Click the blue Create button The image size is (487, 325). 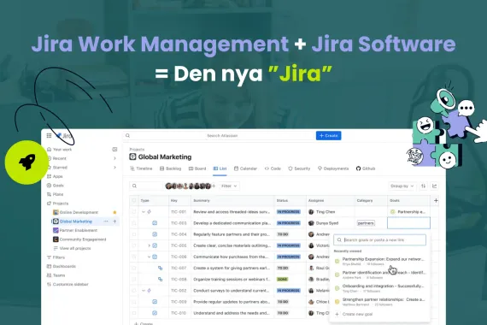pos(328,136)
